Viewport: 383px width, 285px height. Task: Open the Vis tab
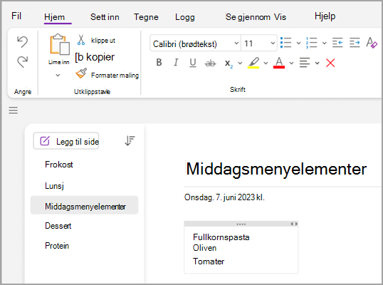click(x=280, y=17)
